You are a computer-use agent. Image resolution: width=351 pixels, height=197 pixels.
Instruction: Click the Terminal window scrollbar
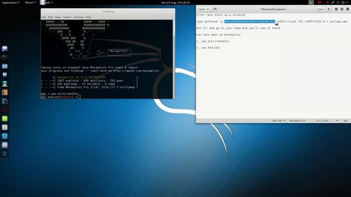[174, 59]
